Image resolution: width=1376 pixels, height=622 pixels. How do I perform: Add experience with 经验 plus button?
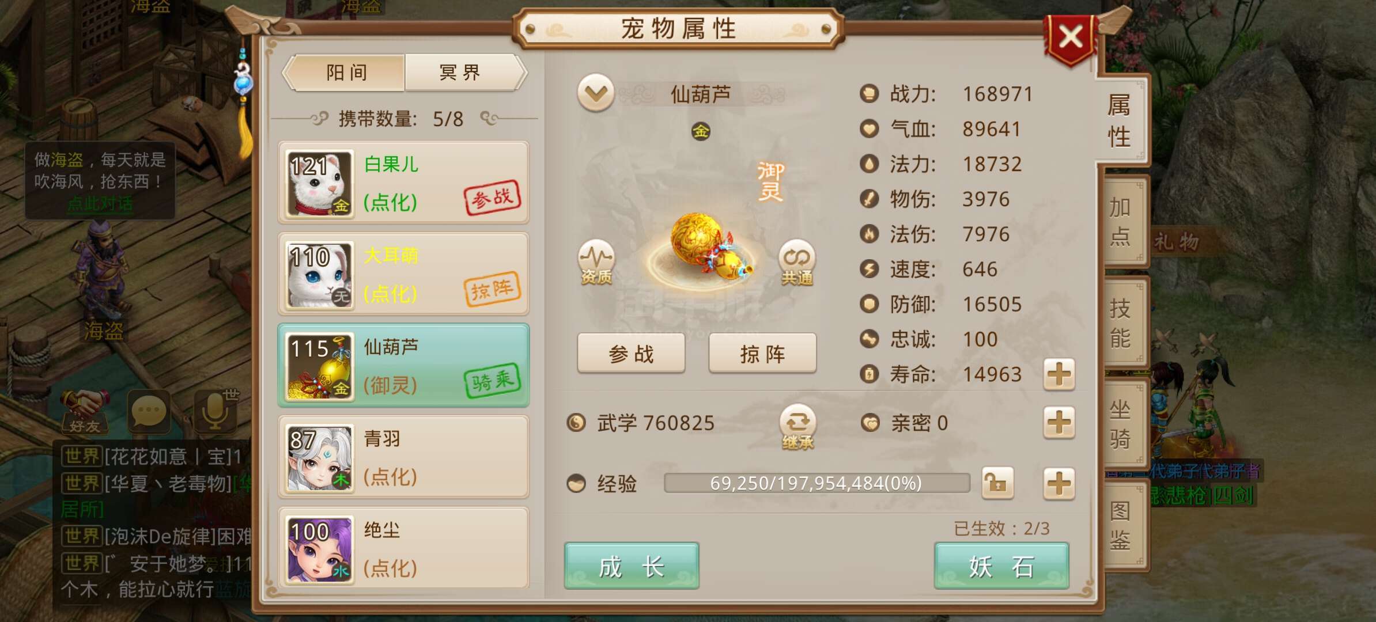point(1059,483)
